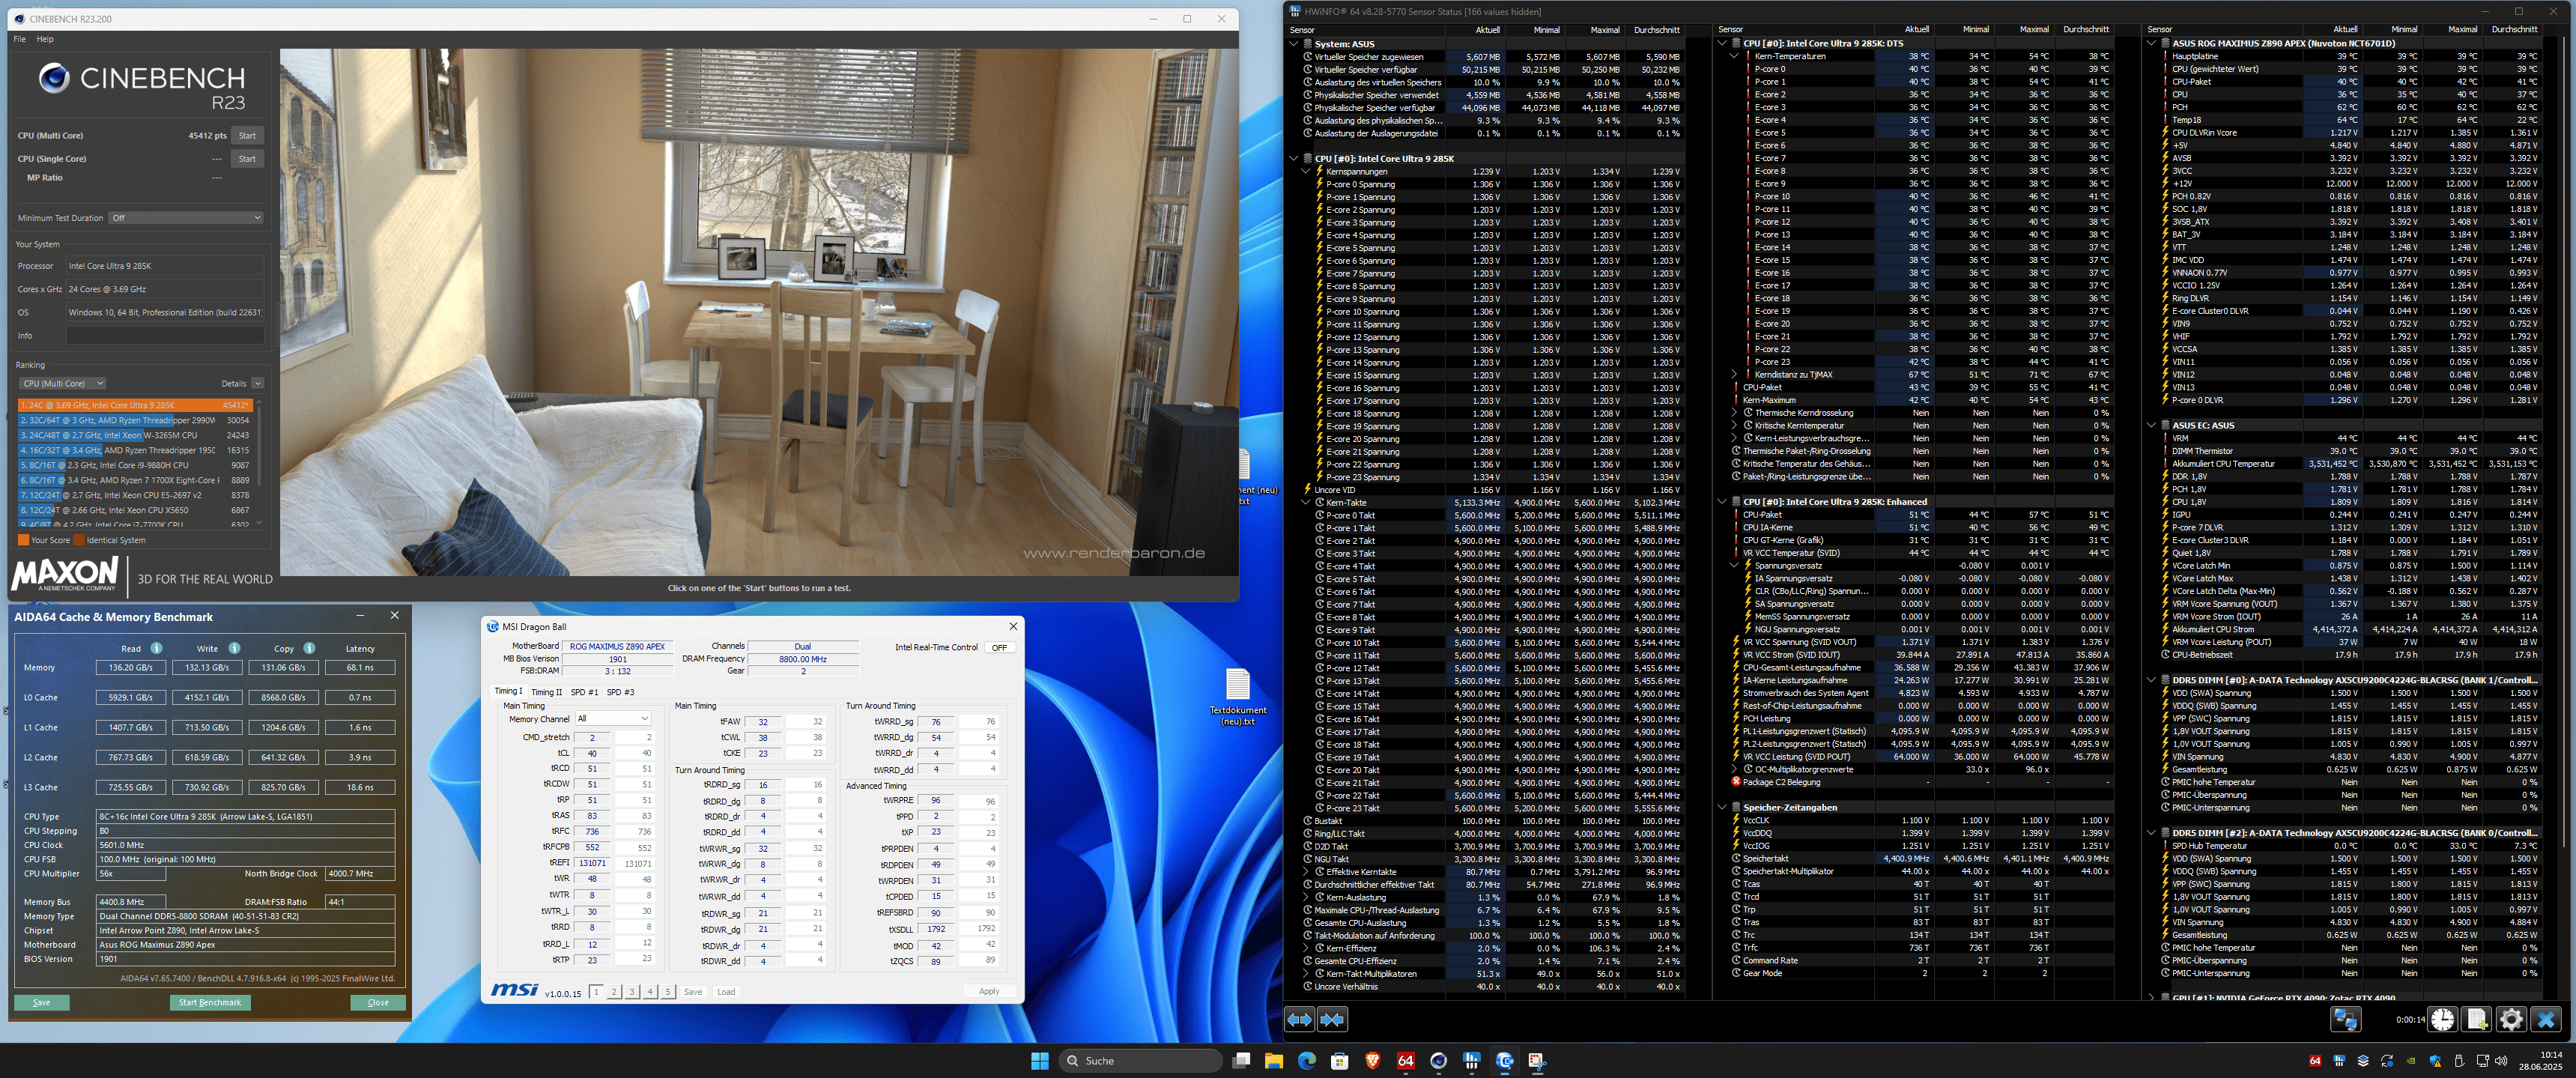Collapse Kern-Takte tree node
2576x1078 pixels.
1306,503
